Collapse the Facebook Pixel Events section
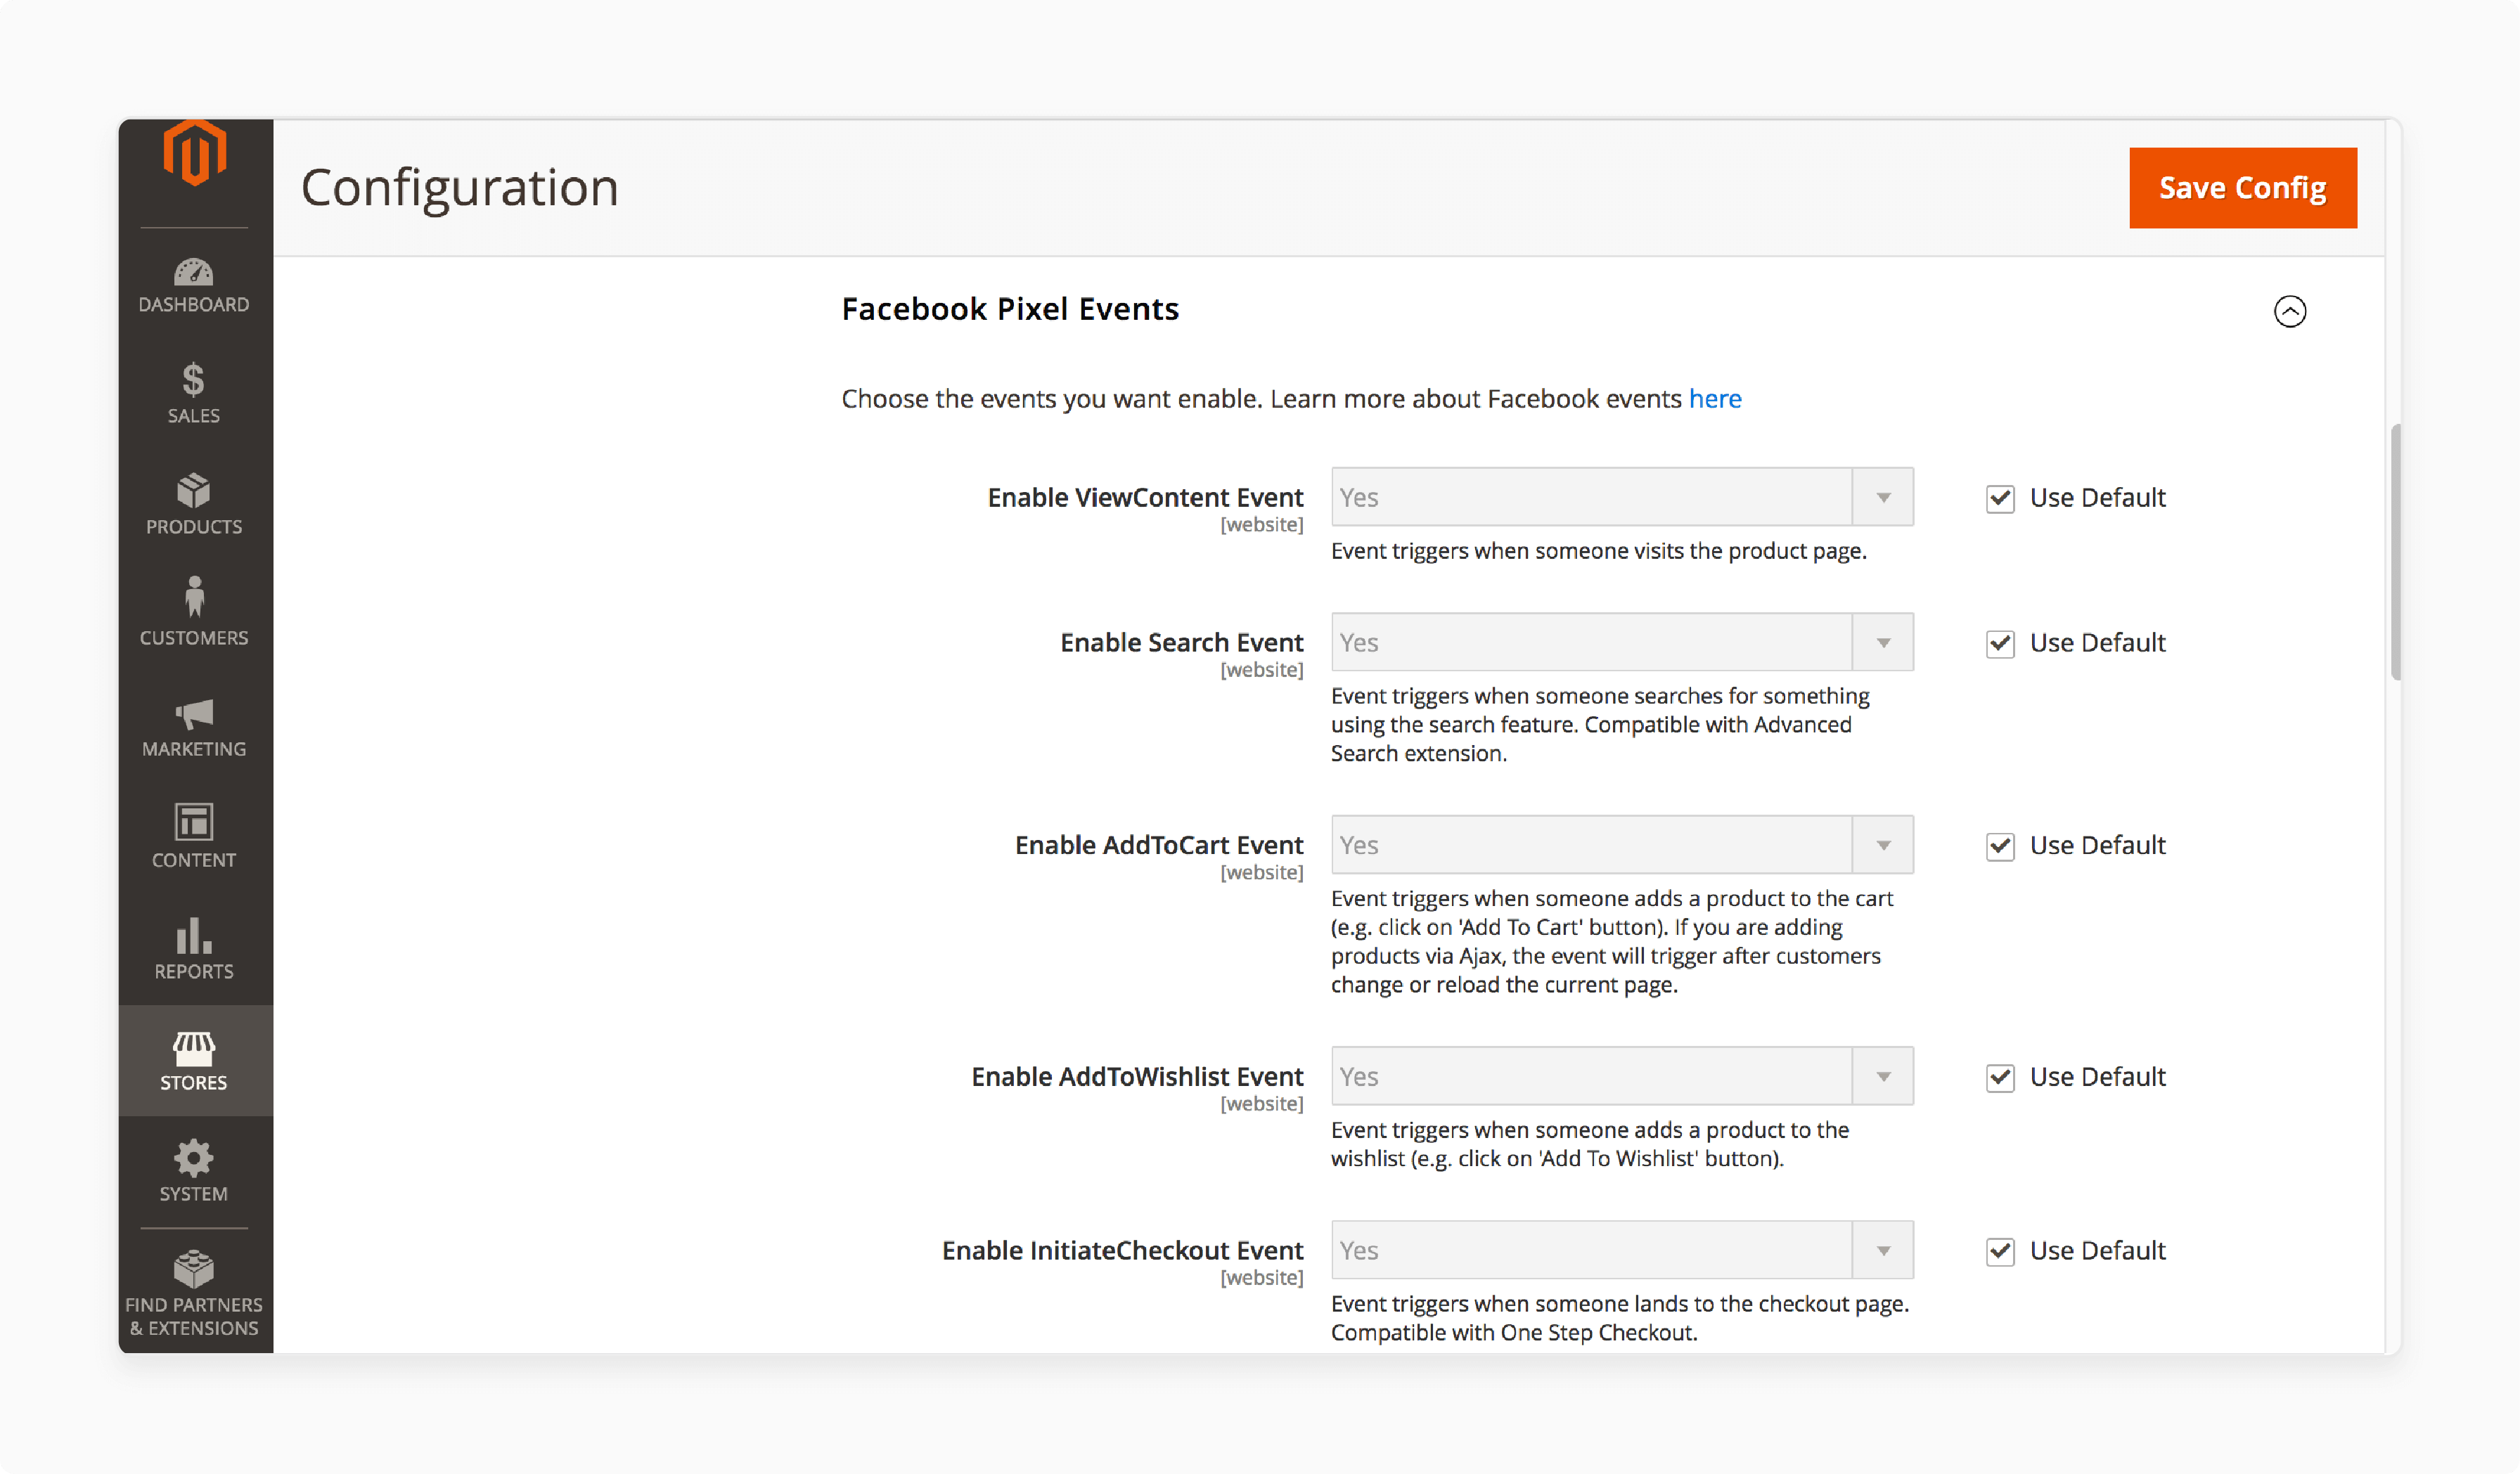Image resolution: width=2520 pixels, height=1474 pixels. [2290, 311]
